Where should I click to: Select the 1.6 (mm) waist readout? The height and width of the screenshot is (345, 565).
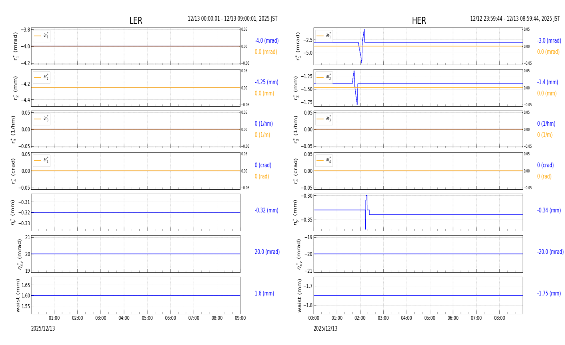[x=264, y=293]
